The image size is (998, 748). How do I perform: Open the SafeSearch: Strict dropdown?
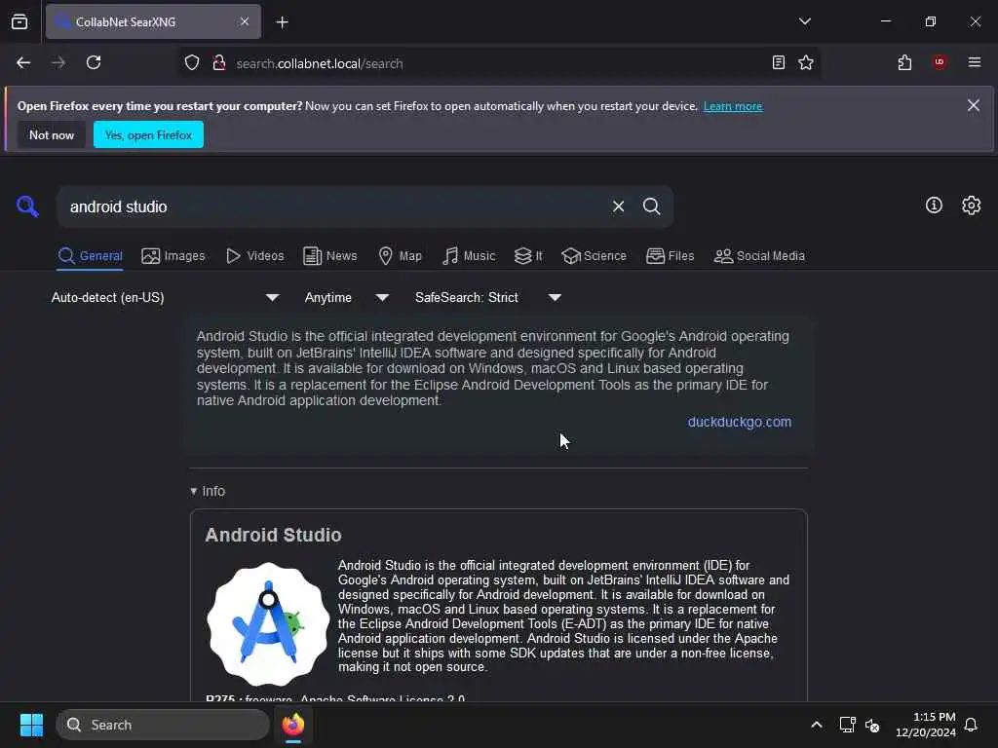[x=487, y=298]
